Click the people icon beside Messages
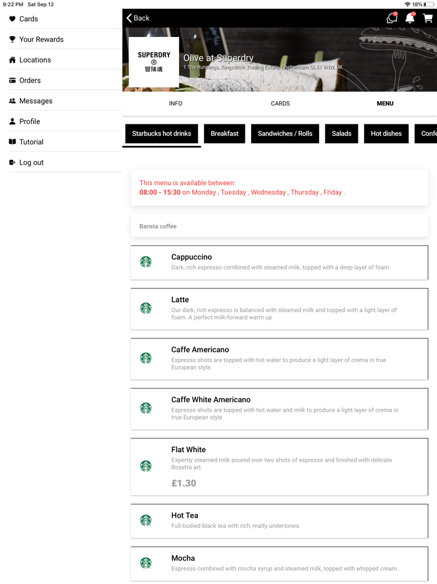 pyautogui.click(x=12, y=101)
